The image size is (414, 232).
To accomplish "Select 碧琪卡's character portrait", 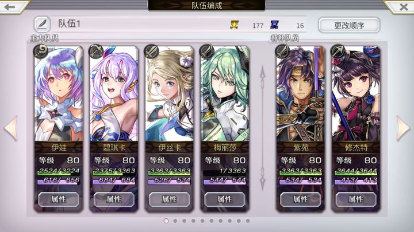I will click(x=114, y=94).
